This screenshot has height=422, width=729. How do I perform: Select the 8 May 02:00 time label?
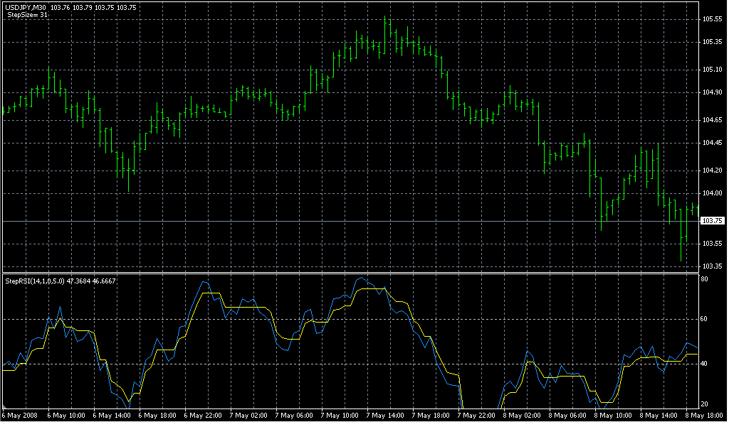point(522,415)
